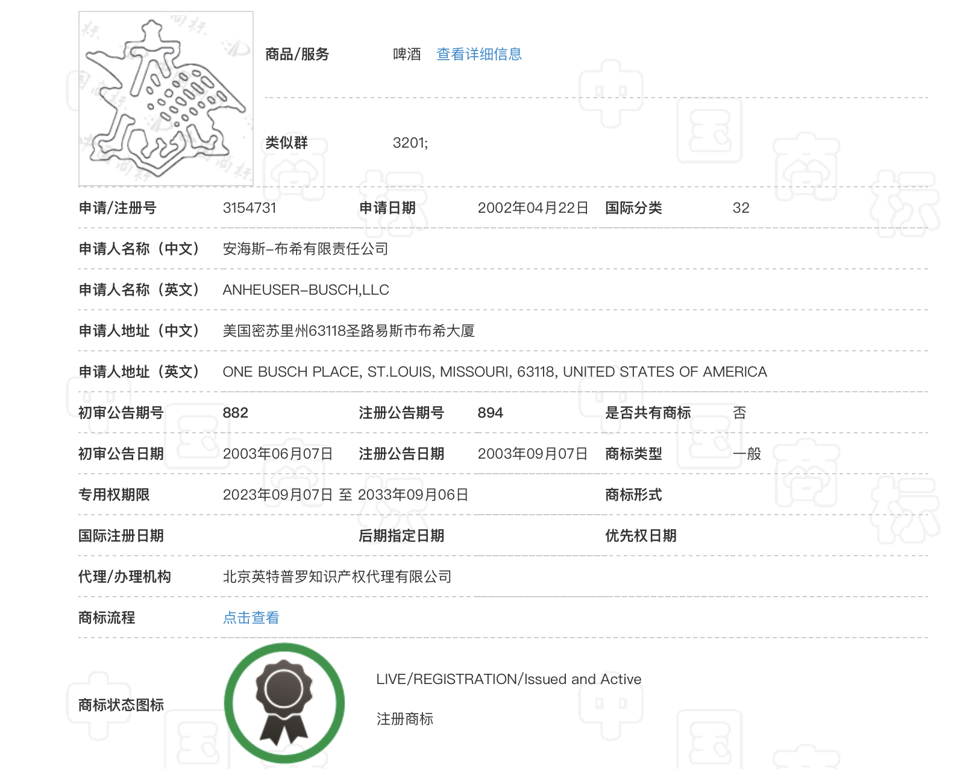957x769 pixels.
Task: Select agency 北京英特普罗知识产权代理有限公司
Action: [x=337, y=577]
